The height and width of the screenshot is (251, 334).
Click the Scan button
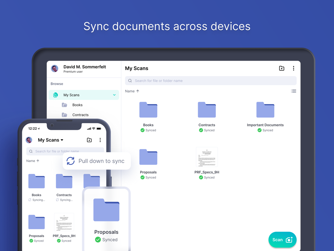pyautogui.click(x=283, y=240)
